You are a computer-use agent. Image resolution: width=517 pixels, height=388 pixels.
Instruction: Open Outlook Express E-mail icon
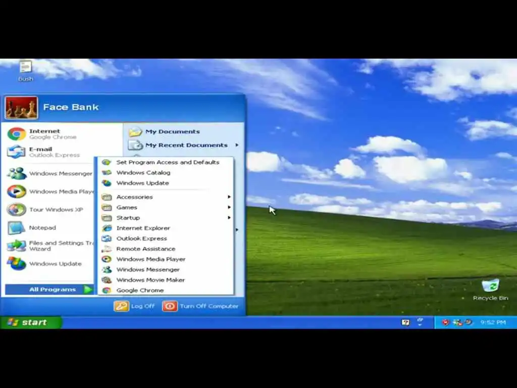[x=17, y=152]
